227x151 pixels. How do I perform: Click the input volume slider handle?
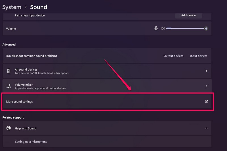(x=206, y=28)
